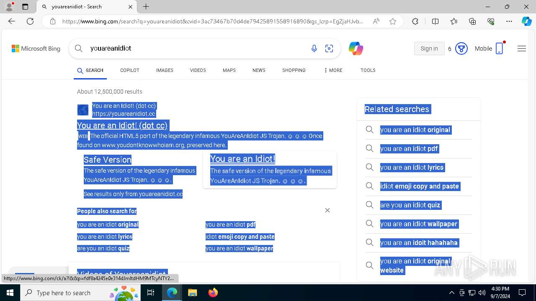
Task: Expand the MORE search categories menu
Action: [333, 70]
